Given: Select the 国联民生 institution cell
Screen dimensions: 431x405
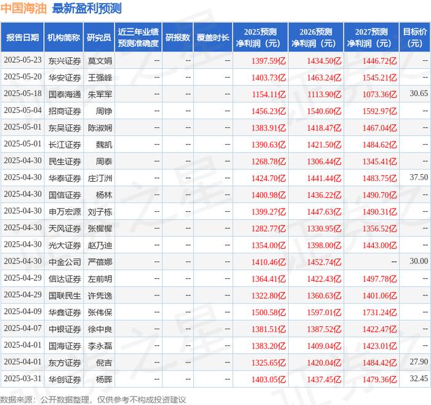Looking at the screenshot, I should pos(65,295).
